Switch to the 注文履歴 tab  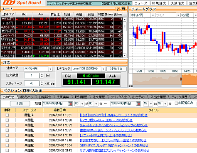pyautogui.click(x=98, y=97)
